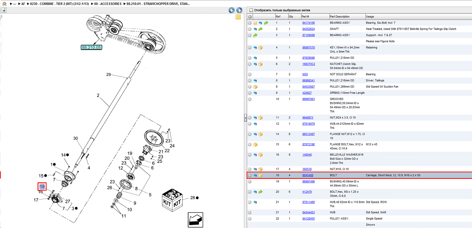Screen dimensions: 472x228
Task: Click package icon for part 140048
Action: pyautogui.click(x=261, y=155)
